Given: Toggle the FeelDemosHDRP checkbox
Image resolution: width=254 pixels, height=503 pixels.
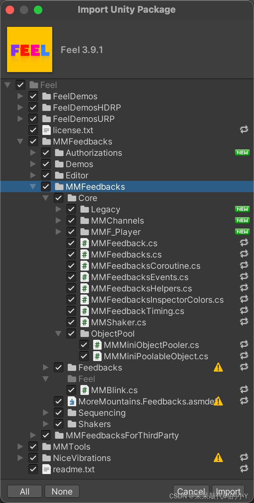Looking at the screenshot, I should pos(33,108).
